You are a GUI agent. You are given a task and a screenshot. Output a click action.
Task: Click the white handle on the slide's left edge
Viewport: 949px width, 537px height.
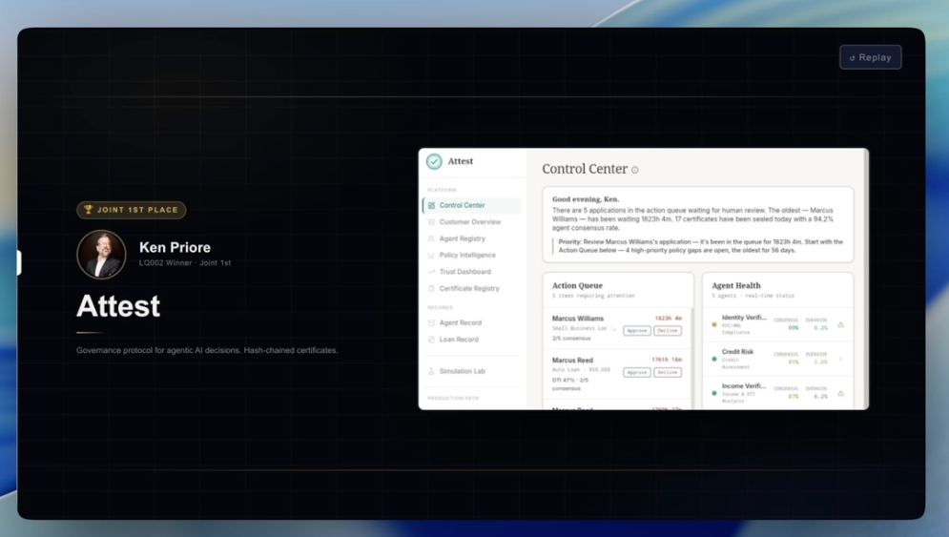point(19,262)
